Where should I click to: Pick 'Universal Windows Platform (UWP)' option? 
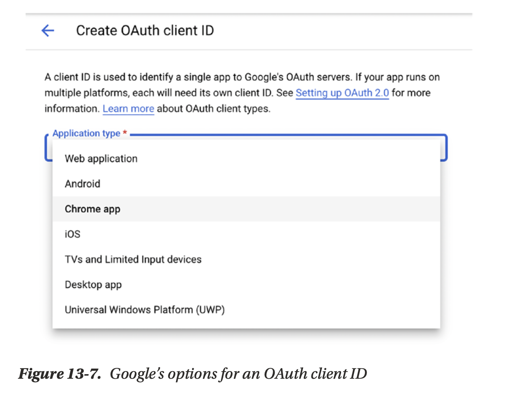point(144,310)
